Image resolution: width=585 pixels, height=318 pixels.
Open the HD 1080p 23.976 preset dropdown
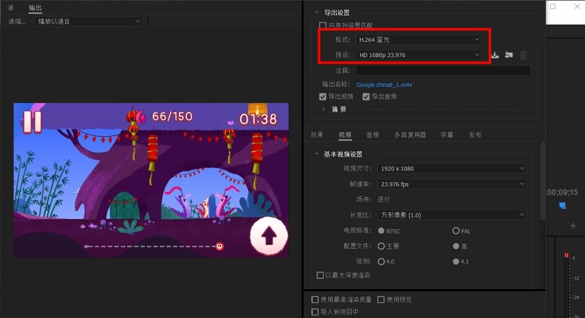pyautogui.click(x=419, y=55)
